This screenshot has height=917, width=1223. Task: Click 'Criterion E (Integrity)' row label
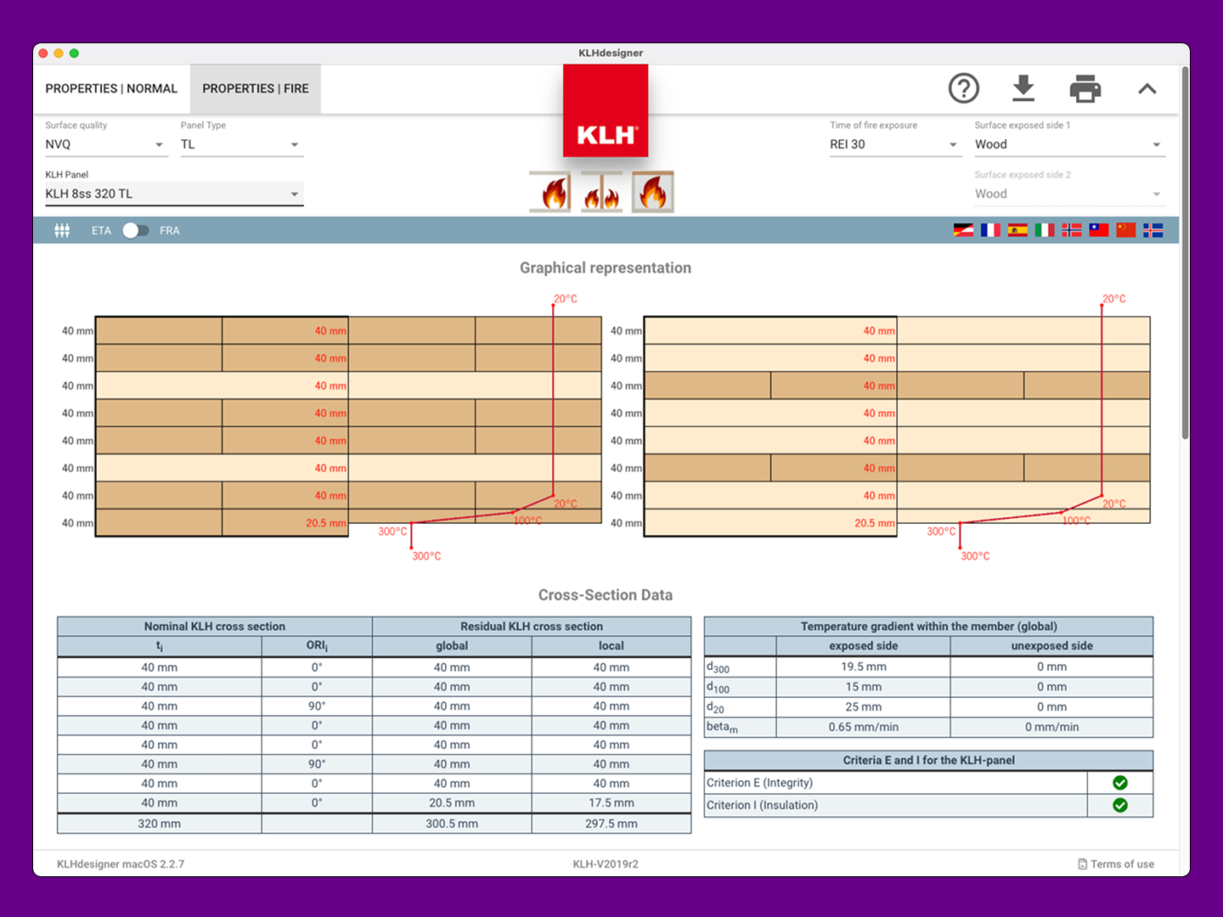click(x=760, y=783)
